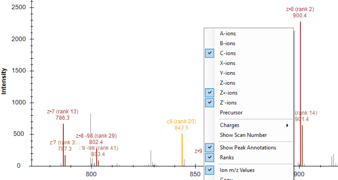The width and height of the screenshot is (338, 180).
Task: Uncheck the Ranks option
Action: point(227,157)
